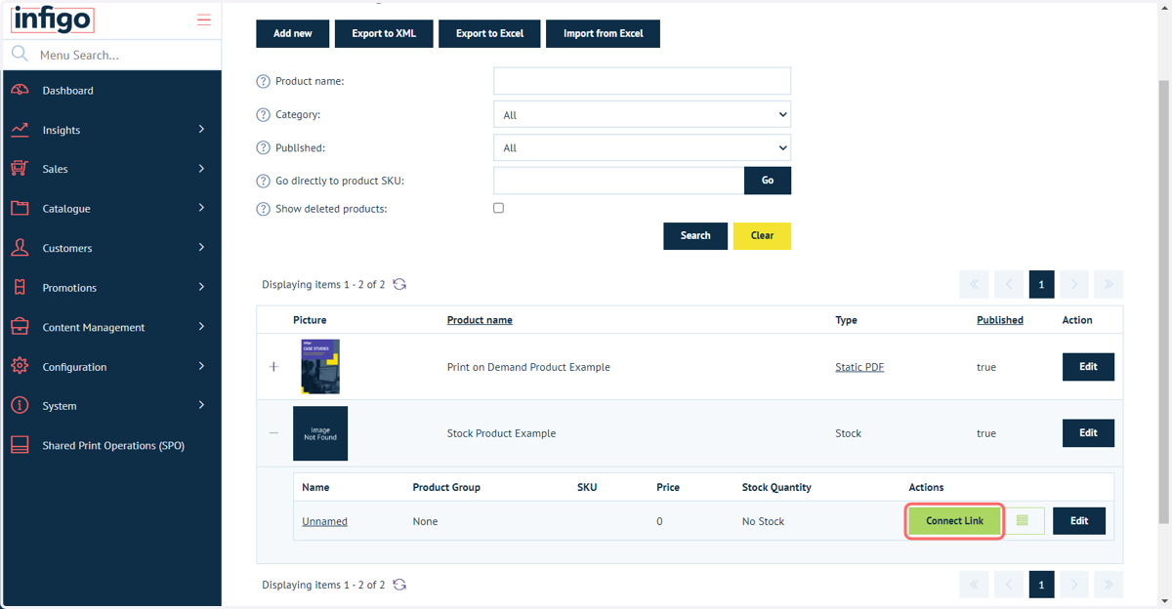This screenshot has height=609, width=1172.
Task: Expand the Customers menu chevron
Action: point(201,247)
